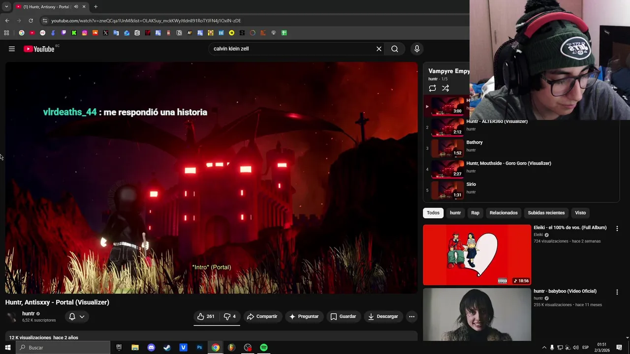This screenshot has width=630, height=354.
Task: Open the X (Twitter) bookmark icon
Action: (105, 33)
